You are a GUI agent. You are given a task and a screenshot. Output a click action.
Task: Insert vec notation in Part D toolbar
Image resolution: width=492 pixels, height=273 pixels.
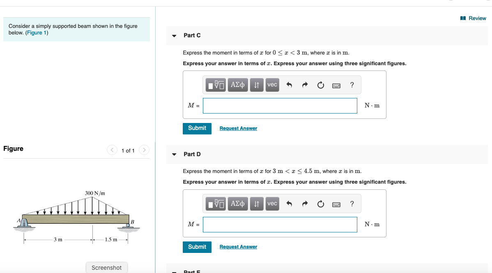pos(272,204)
